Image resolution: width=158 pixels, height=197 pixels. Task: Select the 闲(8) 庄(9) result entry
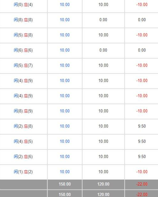[23, 111]
